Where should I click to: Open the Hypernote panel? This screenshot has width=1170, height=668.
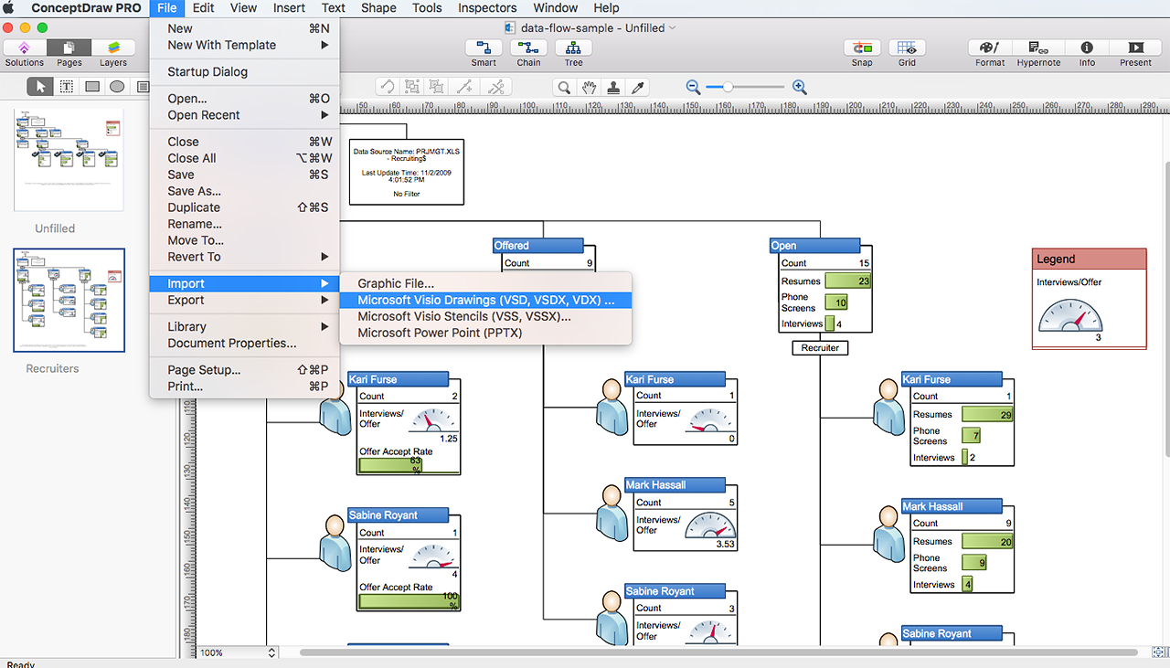(1038, 48)
